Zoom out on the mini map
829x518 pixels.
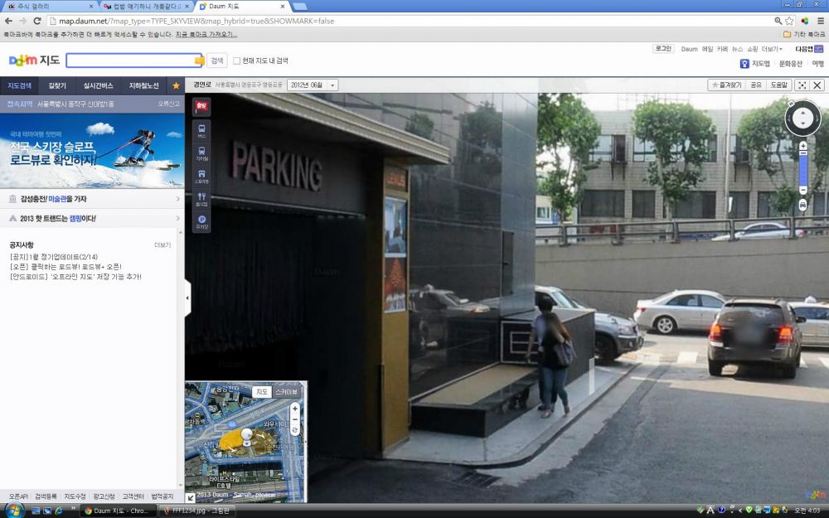pyautogui.click(x=295, y=419)
